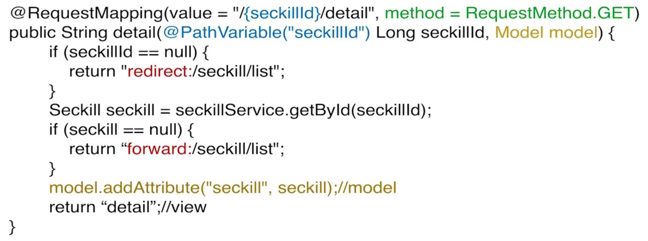648x241 pixels.
Task: Click the final closing brace of the method
Action: click(12, 227)
